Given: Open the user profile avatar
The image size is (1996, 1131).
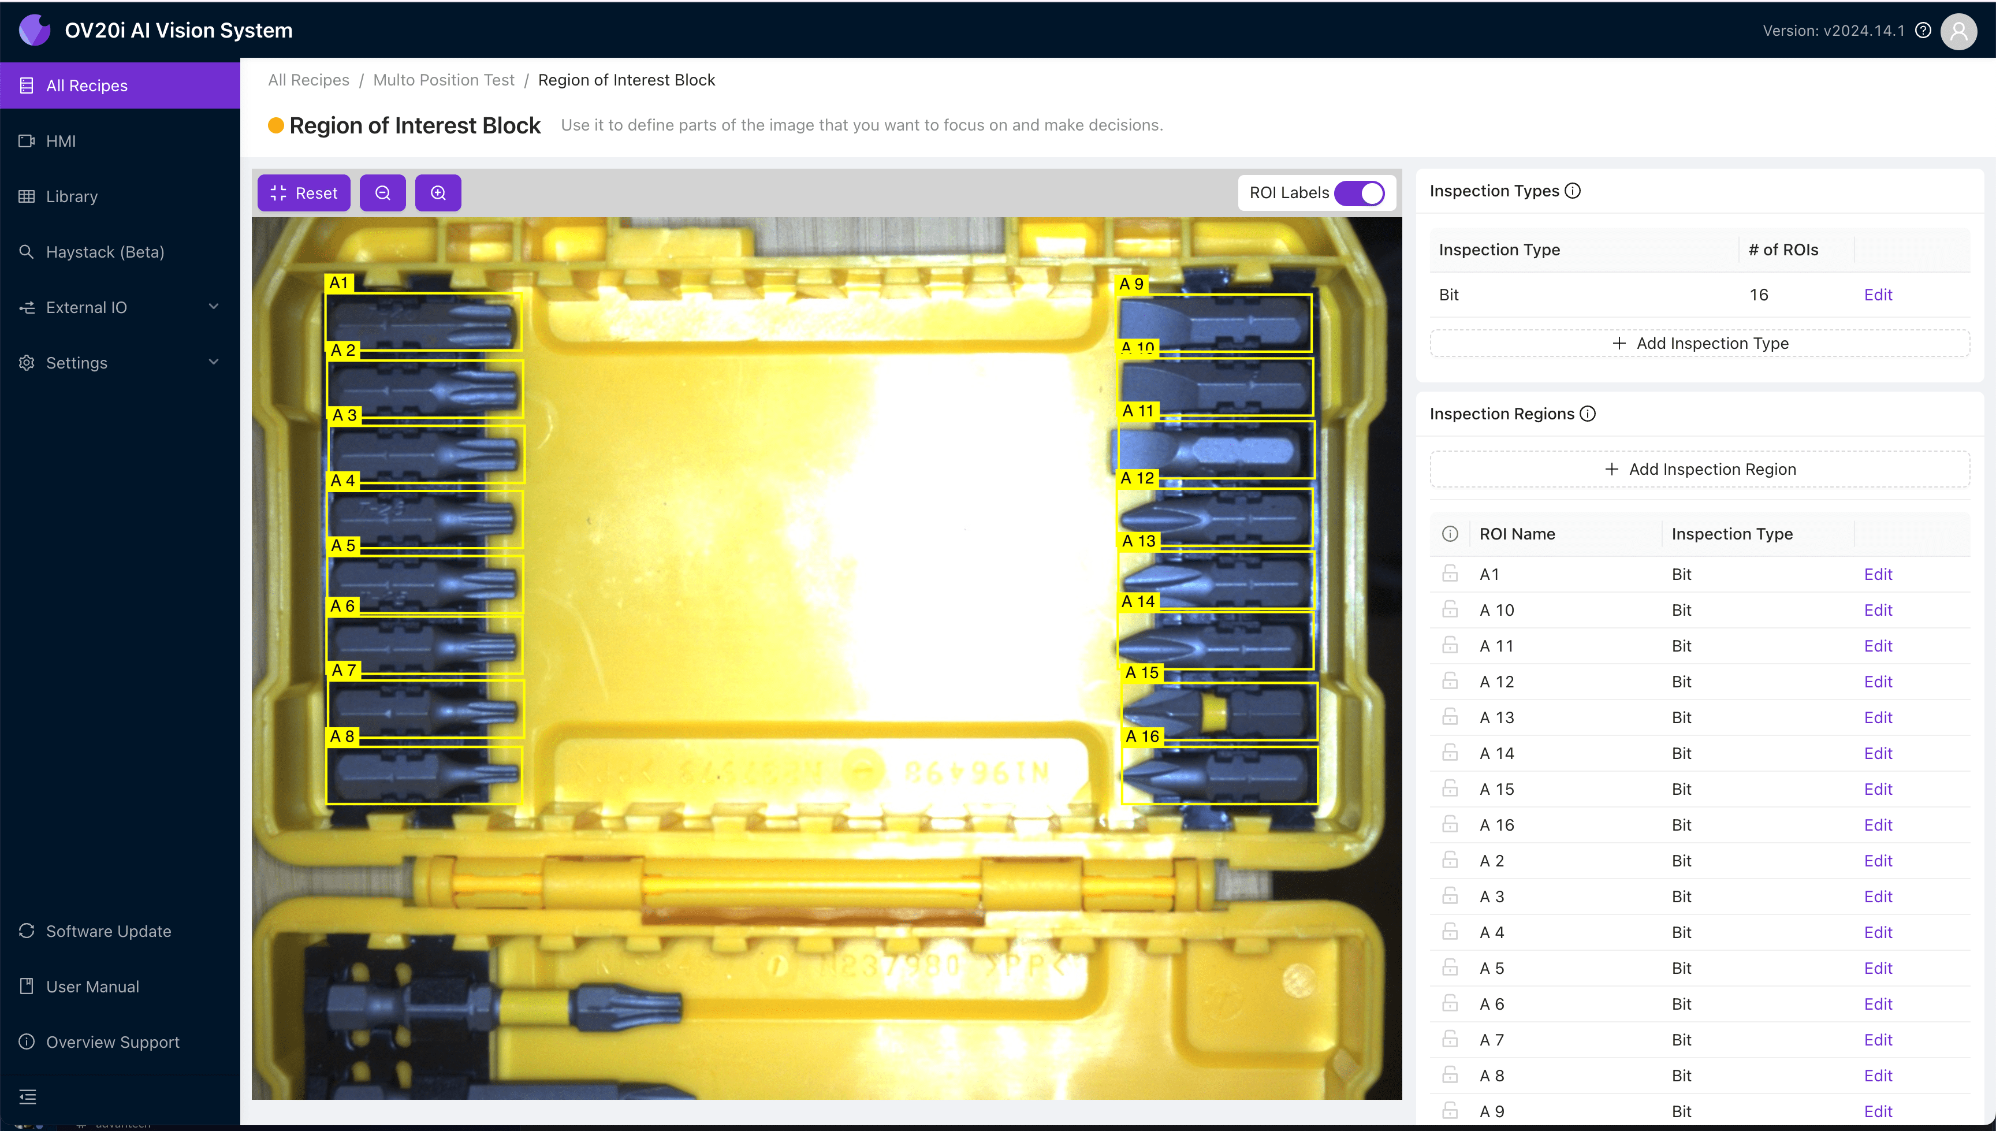Looking at the screenshot, I should click(1958, 31).
